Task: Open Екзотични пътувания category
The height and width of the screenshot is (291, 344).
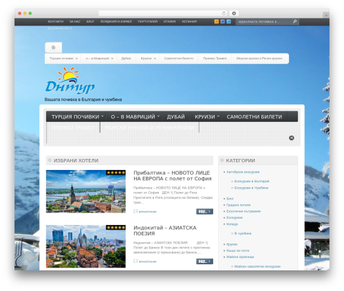Action: [244, 211]
